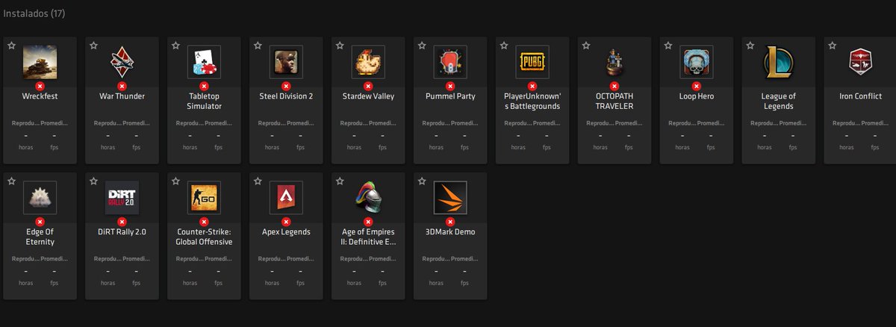Star Apex Legends as favorite
896x327 pixels.
click(258, 181)
